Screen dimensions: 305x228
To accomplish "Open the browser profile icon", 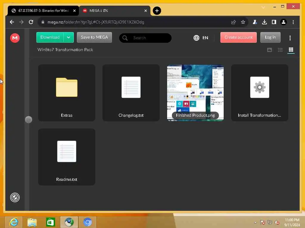I will click(284, 22).
